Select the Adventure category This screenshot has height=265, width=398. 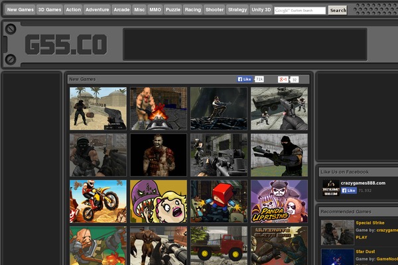coord(98,10)
